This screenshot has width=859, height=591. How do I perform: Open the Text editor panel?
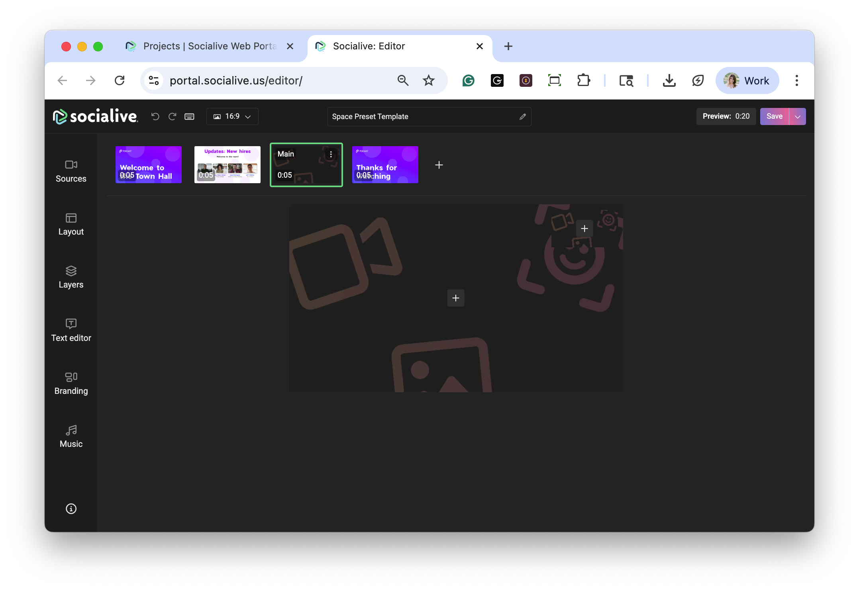71,330
